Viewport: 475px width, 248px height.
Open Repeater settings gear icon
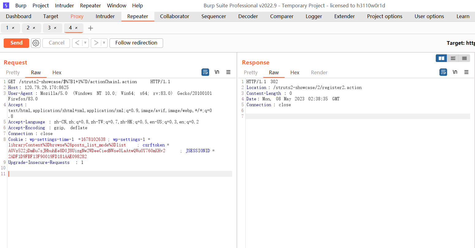coord(36,43)
